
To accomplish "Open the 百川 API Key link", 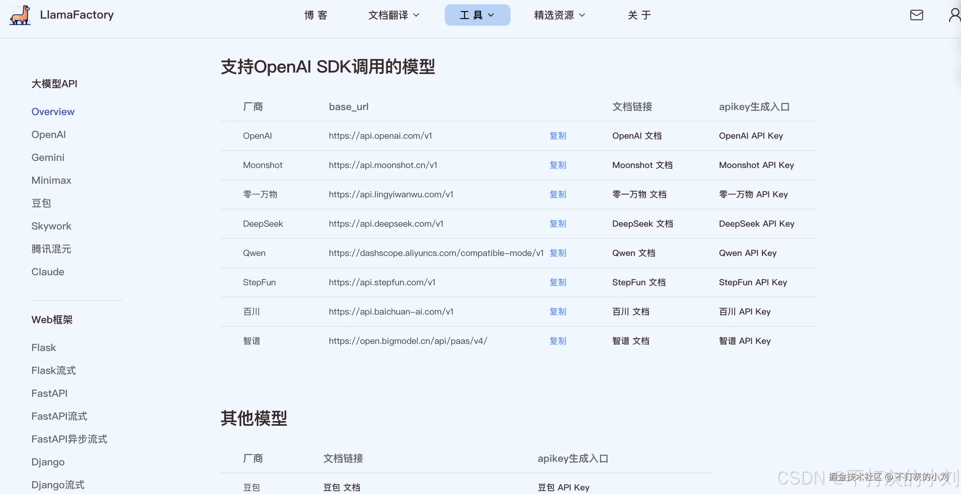I will [x=745, y=312].
